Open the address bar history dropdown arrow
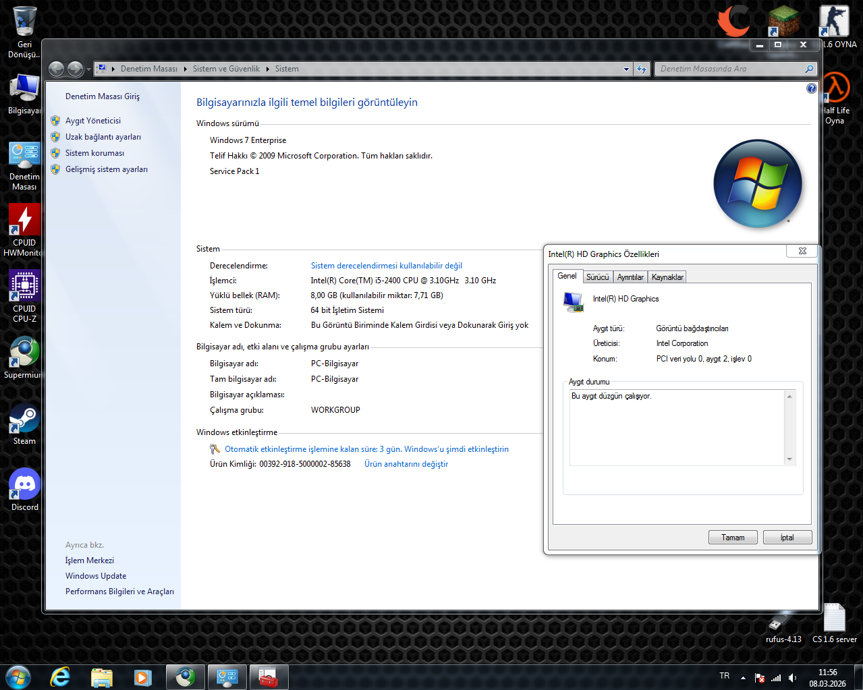 tap(626, 69)
